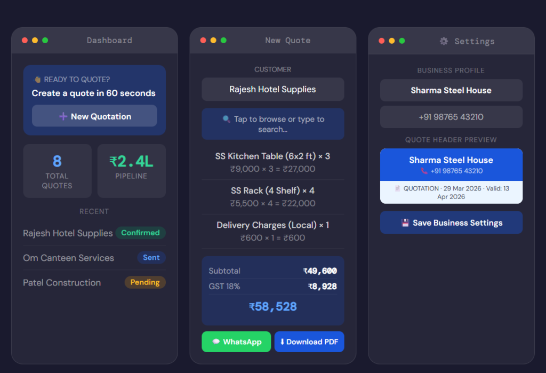This screenshot has width=546, height=373.
Task: Click the plus icon on New Quotation
Action: pyautogui.click(x=63, y=116)
